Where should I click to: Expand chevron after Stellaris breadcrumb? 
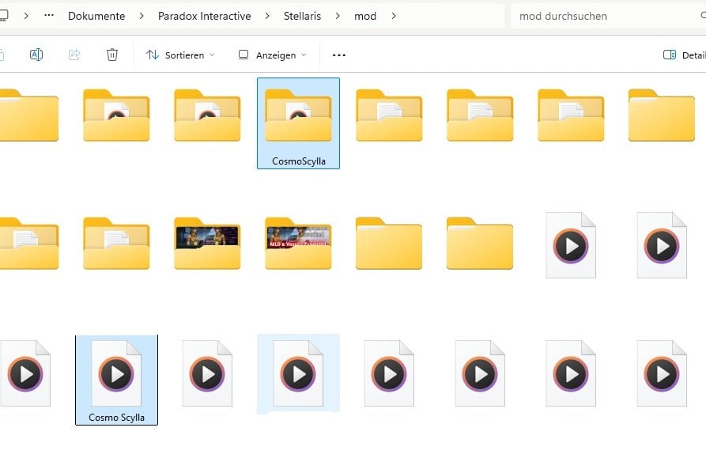338,16
